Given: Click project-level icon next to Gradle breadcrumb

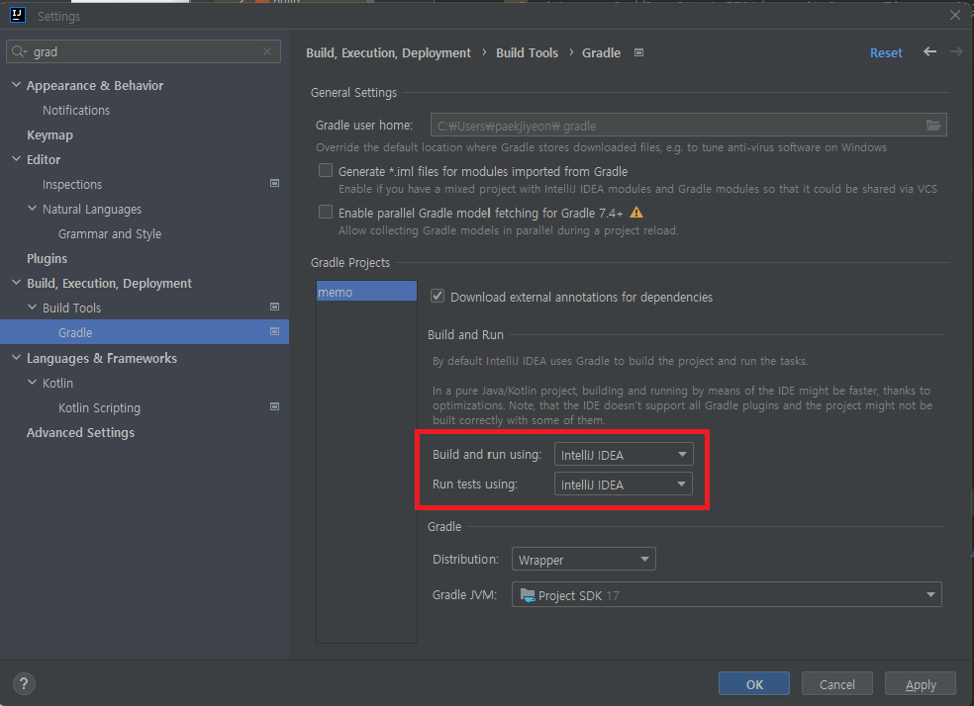Looking at the screenshot, I should 638,52.
